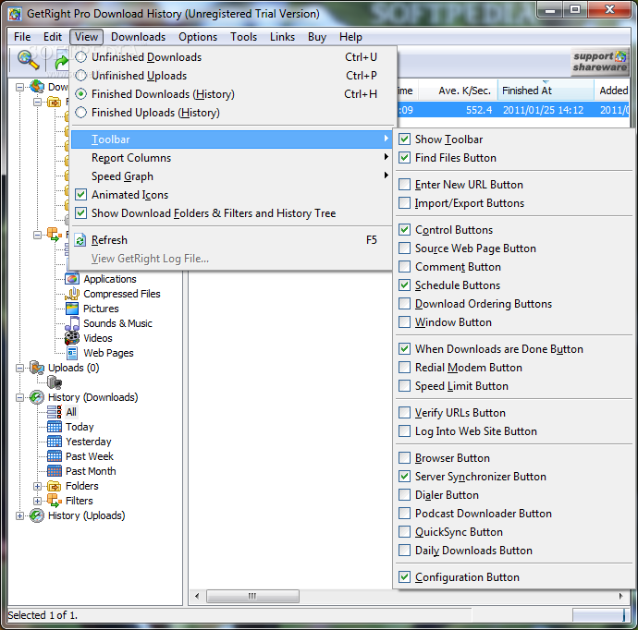
Task: Expand the History (Uploads) tree node
Action: [19, 515]
